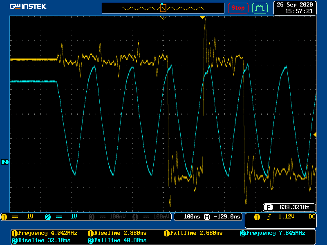Click the red Stop run-state indicator
327x245 pixels.
(x=238, y=8)
